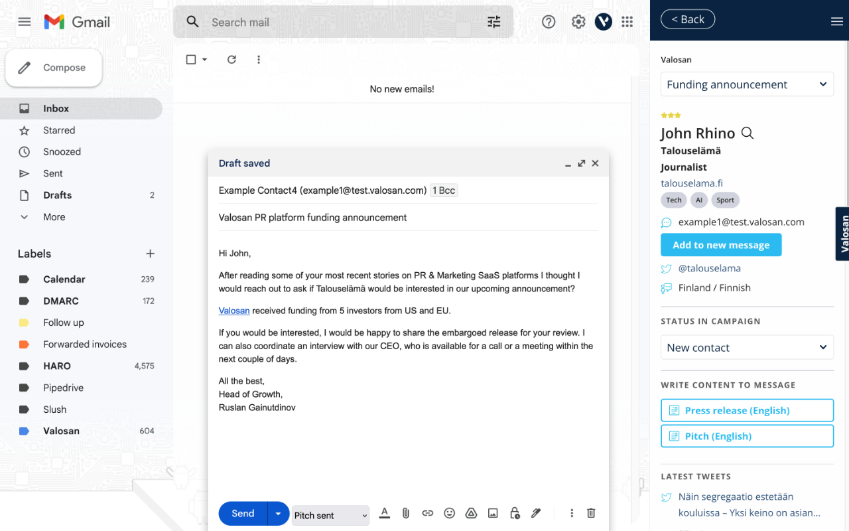Screen dimensions: 849x531
Task: Click Add to new message
Action: [x=721, y=245]
